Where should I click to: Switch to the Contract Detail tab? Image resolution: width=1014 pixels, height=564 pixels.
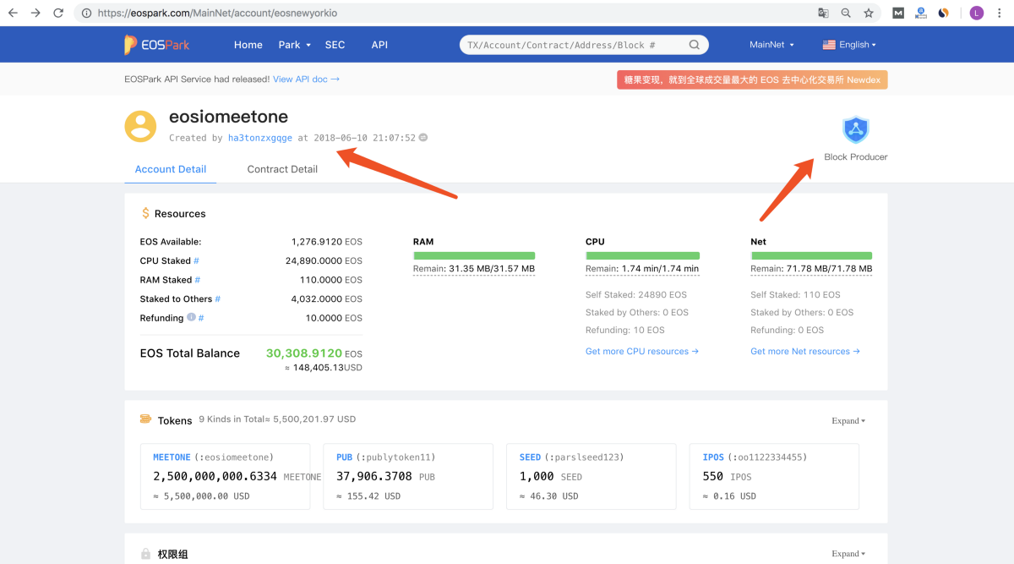(282, 169)
